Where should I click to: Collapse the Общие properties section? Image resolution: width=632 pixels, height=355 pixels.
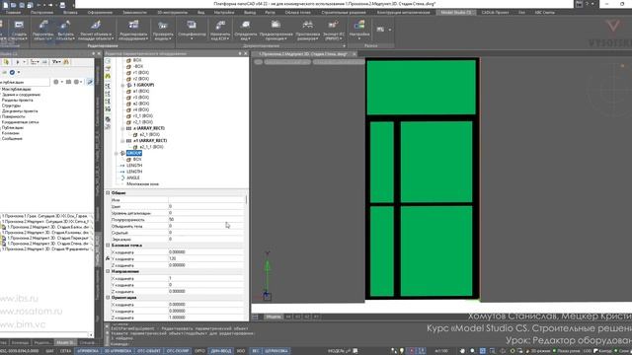pos(108,193)
